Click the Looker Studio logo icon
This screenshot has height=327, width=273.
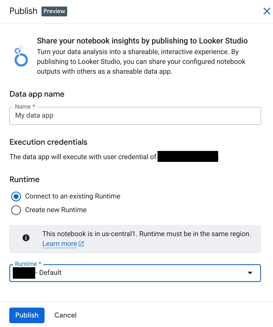(x=21, y=56)
